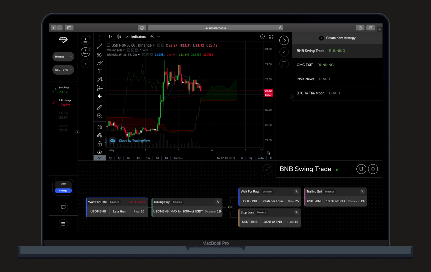
Task: Click Create new strategy
Action: pyautogui.click(x=337, y=38)
